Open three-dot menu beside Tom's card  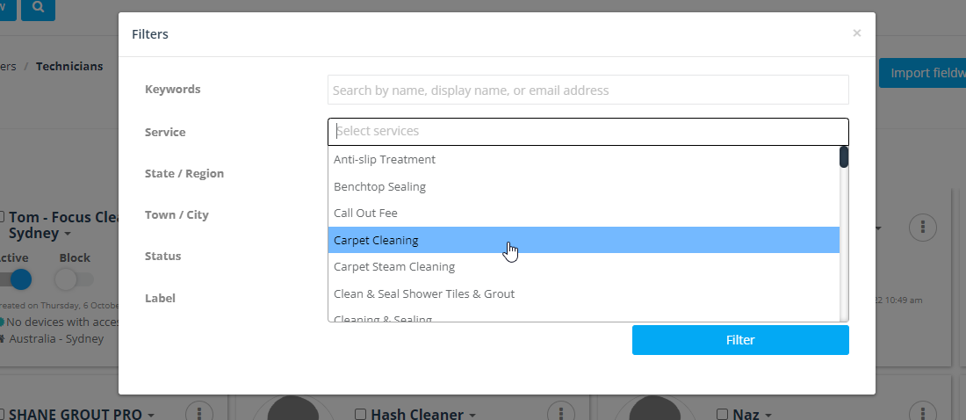click(x=923, y=228)
